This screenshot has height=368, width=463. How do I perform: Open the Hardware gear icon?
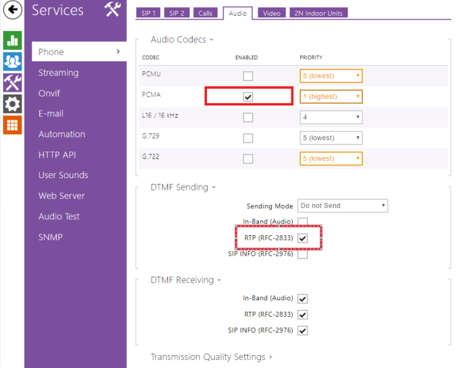coord(12,103)
